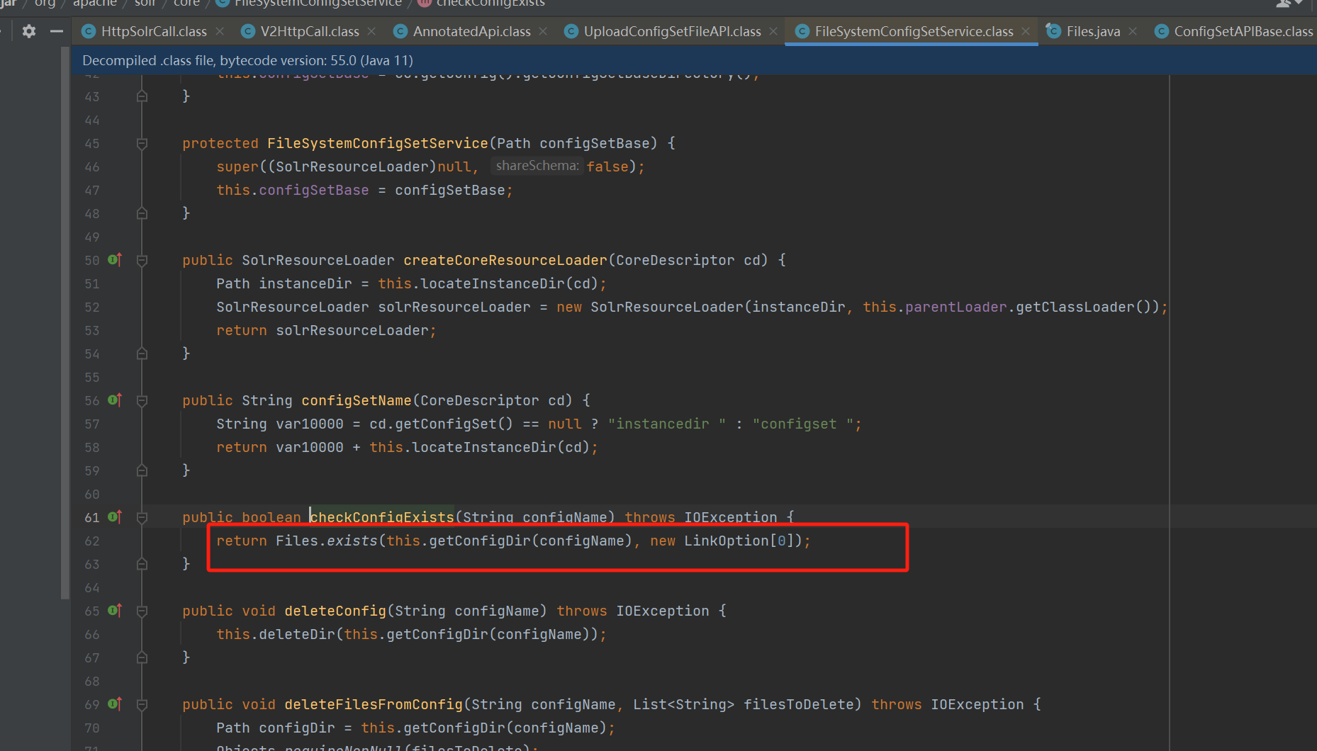The height and width of the screenshot is (751, 1317).
Task: Click the override marker on line 69
Action: [115, 704]
